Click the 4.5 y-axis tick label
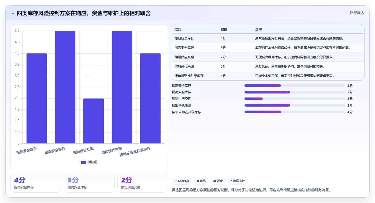 click(17, 42)
